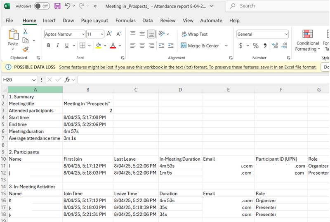This screenshot has height=222, width=330.
Task: Select column D header
Action: point(180,89)
